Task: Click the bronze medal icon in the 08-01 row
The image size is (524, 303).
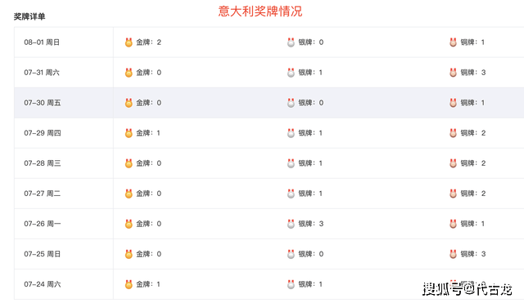Action: click(453, 42)
